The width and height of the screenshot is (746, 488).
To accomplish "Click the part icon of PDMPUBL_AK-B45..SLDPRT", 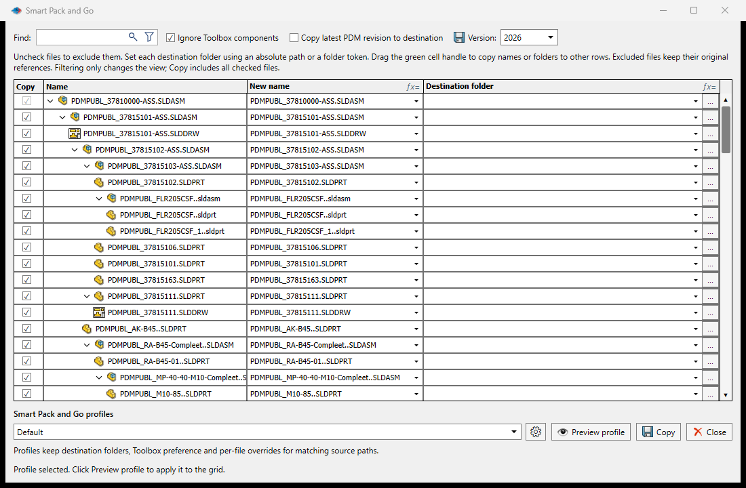I will point(87,328).
